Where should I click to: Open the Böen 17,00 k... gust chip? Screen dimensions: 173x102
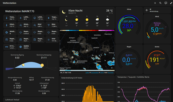pyautogui.click(x=52, y=25)
